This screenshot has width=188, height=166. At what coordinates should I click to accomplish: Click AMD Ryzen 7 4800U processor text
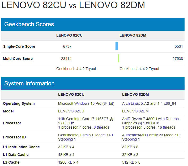coord(151,121)
